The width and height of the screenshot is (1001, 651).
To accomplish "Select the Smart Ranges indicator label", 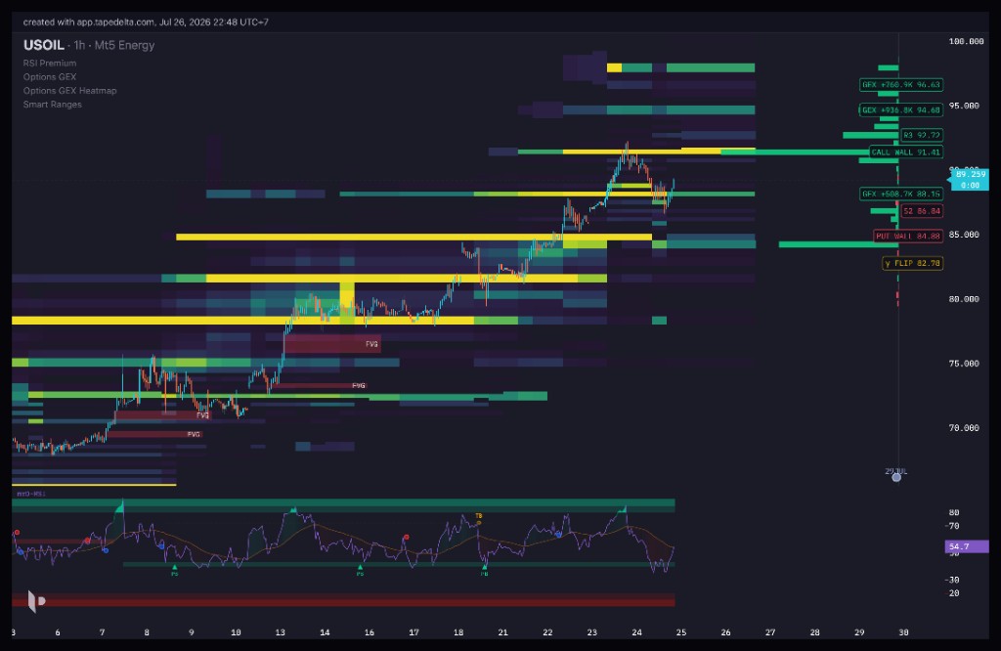I will (x=53, y=105).
